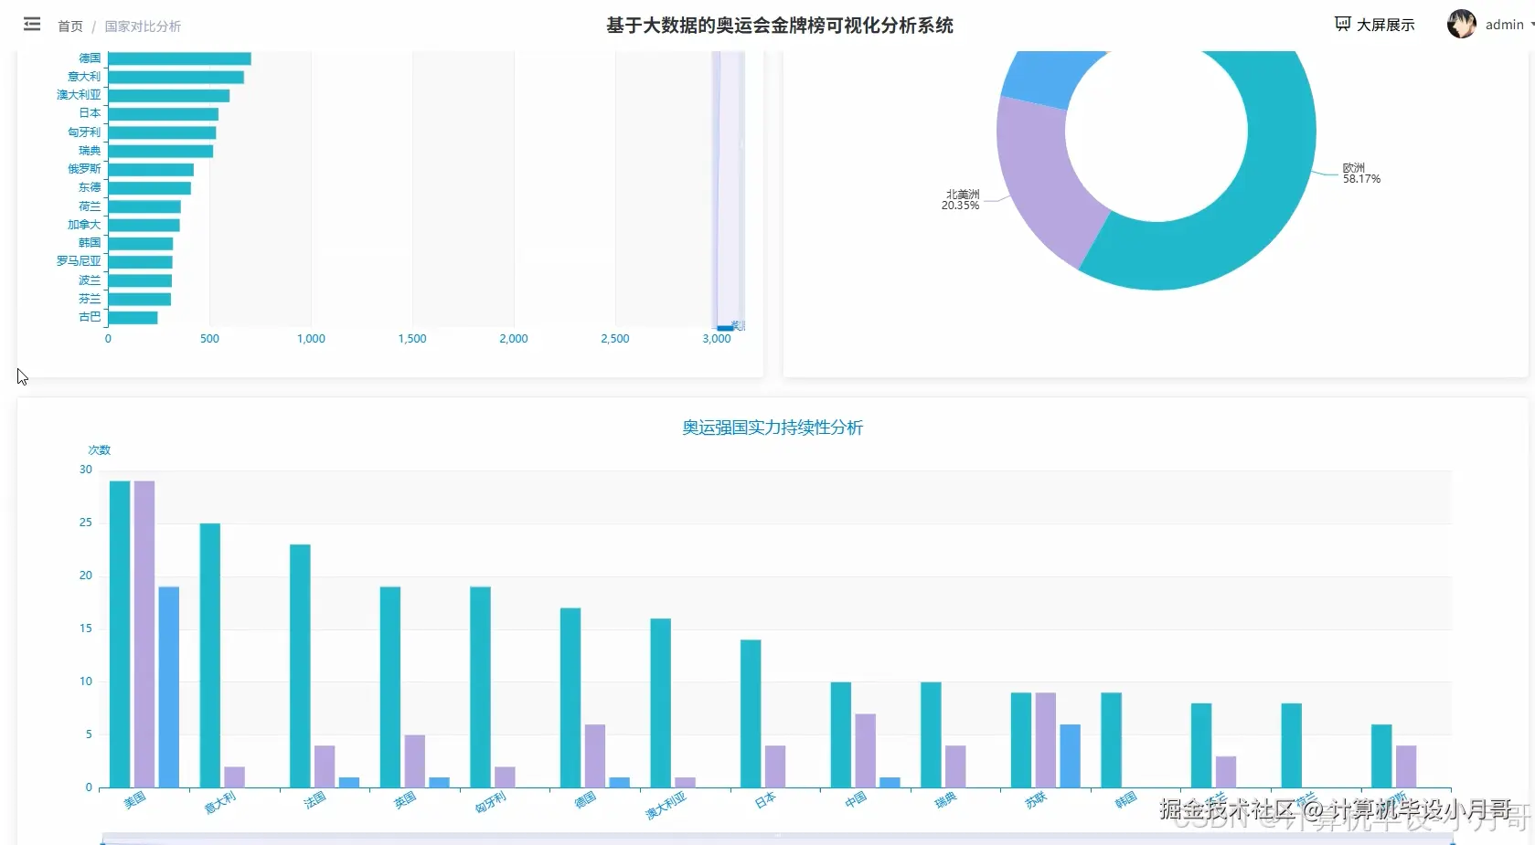Click the 古巴 label on the horizontal chart axis
Image resolution: width=1535 pixels, height=845 pixels.
90,317
